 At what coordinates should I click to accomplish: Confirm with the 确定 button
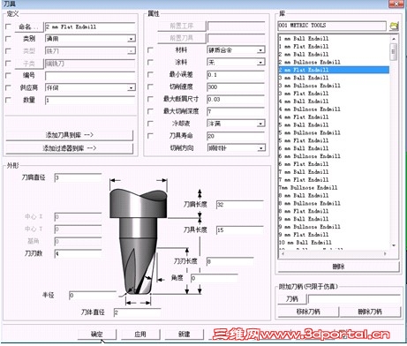pos(97,335)
